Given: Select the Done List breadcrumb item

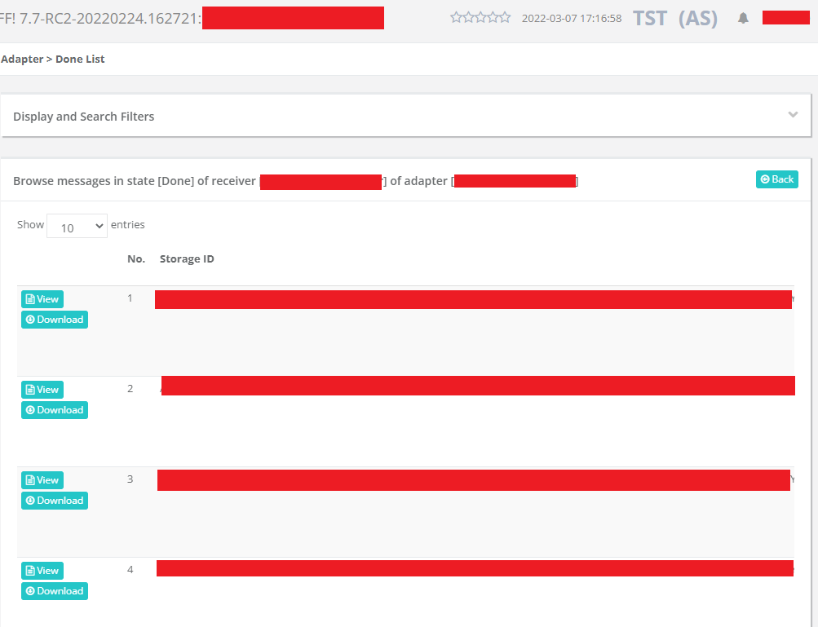Looking at the screenshot, I should click(80, 59).
